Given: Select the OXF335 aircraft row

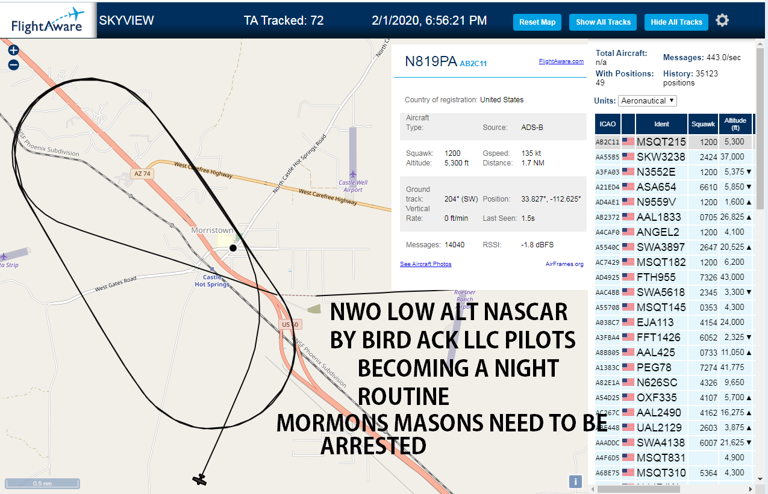Looking at the screenshot, I should 674,398.
